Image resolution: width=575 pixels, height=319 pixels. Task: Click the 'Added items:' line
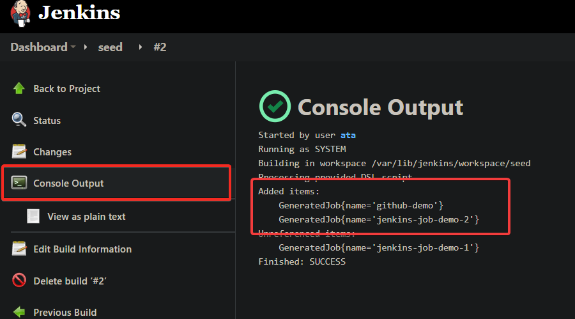tap(289, 191)
